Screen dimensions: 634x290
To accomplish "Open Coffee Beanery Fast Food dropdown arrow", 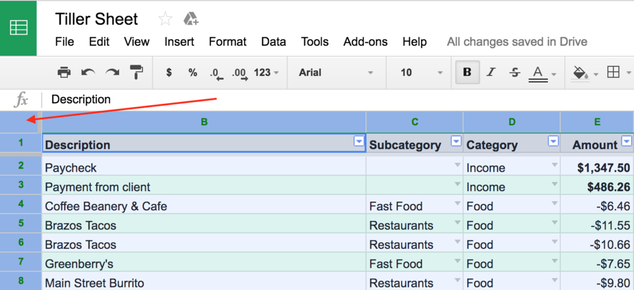I will click(x=457, y=203).
